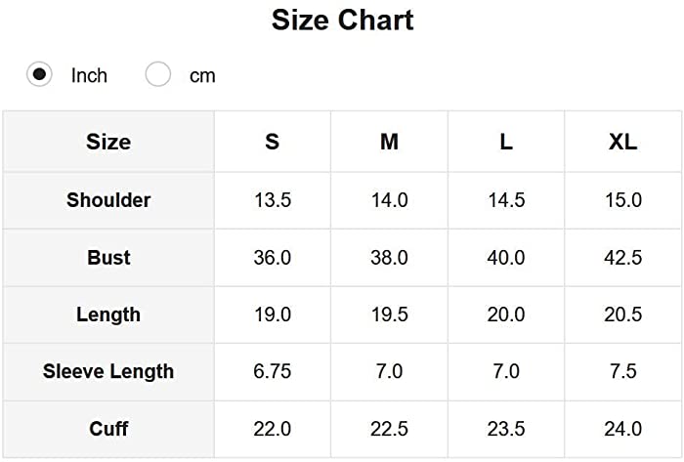The width and height of the screenshot is (684, 462).
Task: Click the 19.5 length value for M
Action: pos(390,315)
